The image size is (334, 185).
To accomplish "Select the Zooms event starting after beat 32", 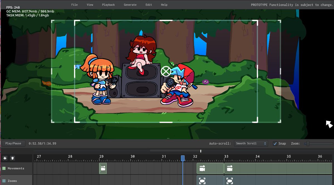I will click(210, 180).
